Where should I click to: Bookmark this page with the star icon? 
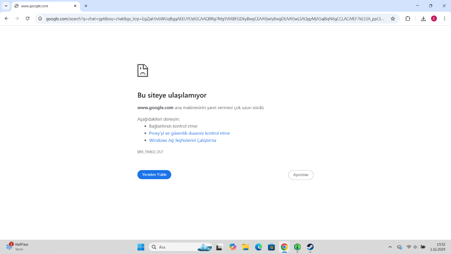pos(393,18)
